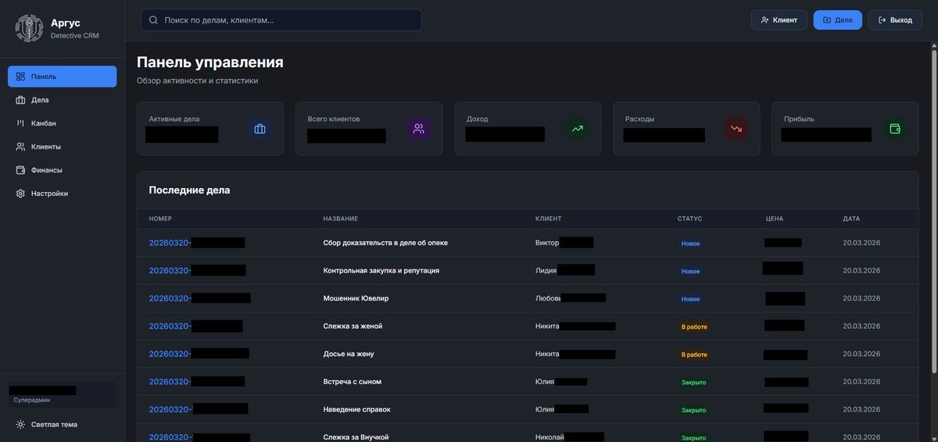Toggle to Светлая тема

[53, 424]
